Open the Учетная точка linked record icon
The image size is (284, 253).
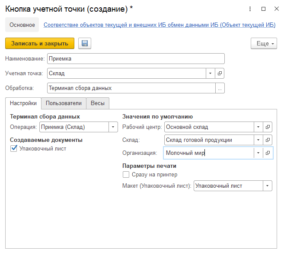click(220, 74)
